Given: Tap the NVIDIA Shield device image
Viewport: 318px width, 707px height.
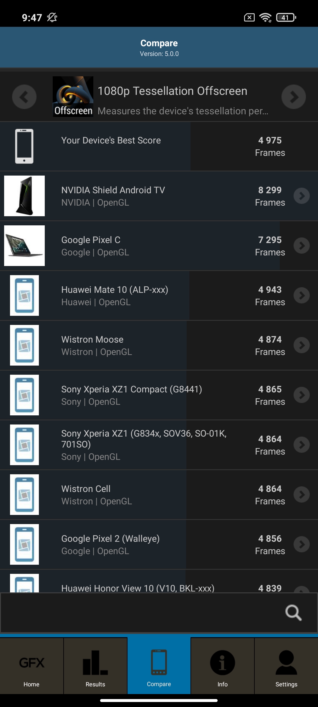Looking at the screenshot, I should click(24, 196).
